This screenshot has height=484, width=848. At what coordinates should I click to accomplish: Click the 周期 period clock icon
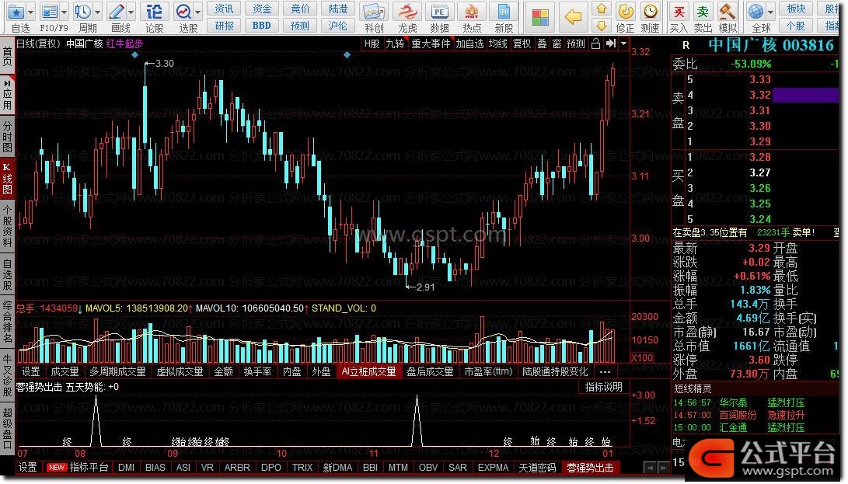83,12
